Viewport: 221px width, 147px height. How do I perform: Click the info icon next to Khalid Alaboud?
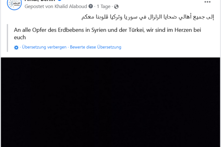tap(91, 7)
